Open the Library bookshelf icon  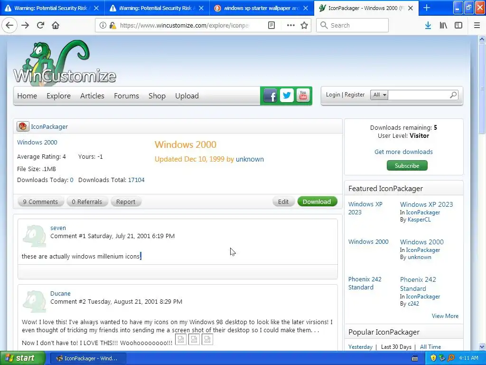[443, 25]
